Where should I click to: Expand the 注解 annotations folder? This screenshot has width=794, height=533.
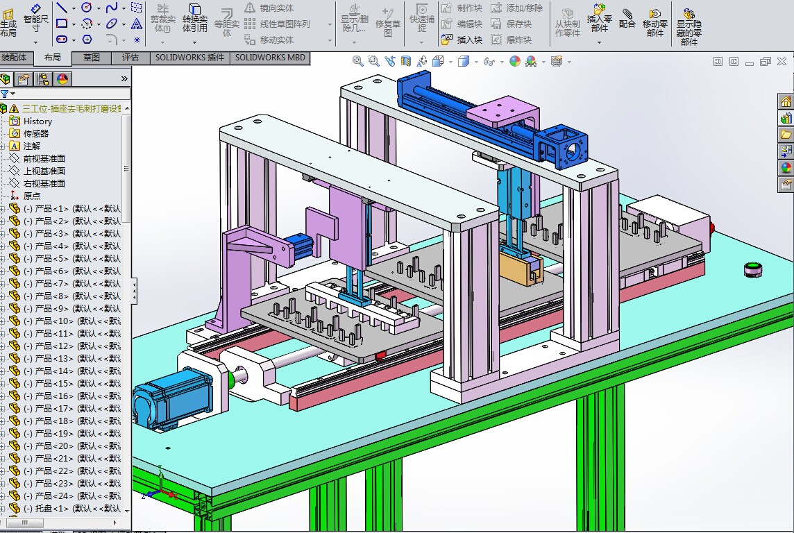click(x=3, y=146)
